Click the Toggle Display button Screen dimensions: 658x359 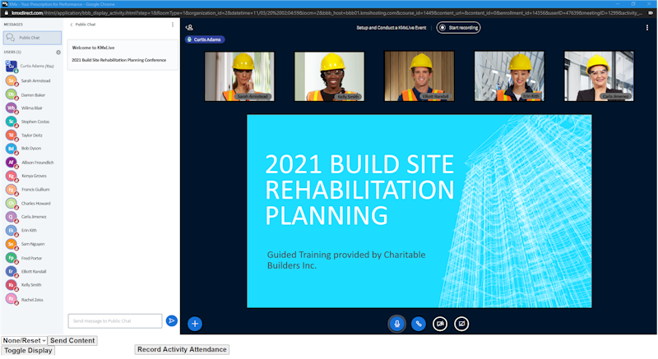[28, 351]
